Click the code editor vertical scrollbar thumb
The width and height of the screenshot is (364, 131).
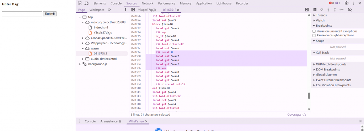point(309,96)
